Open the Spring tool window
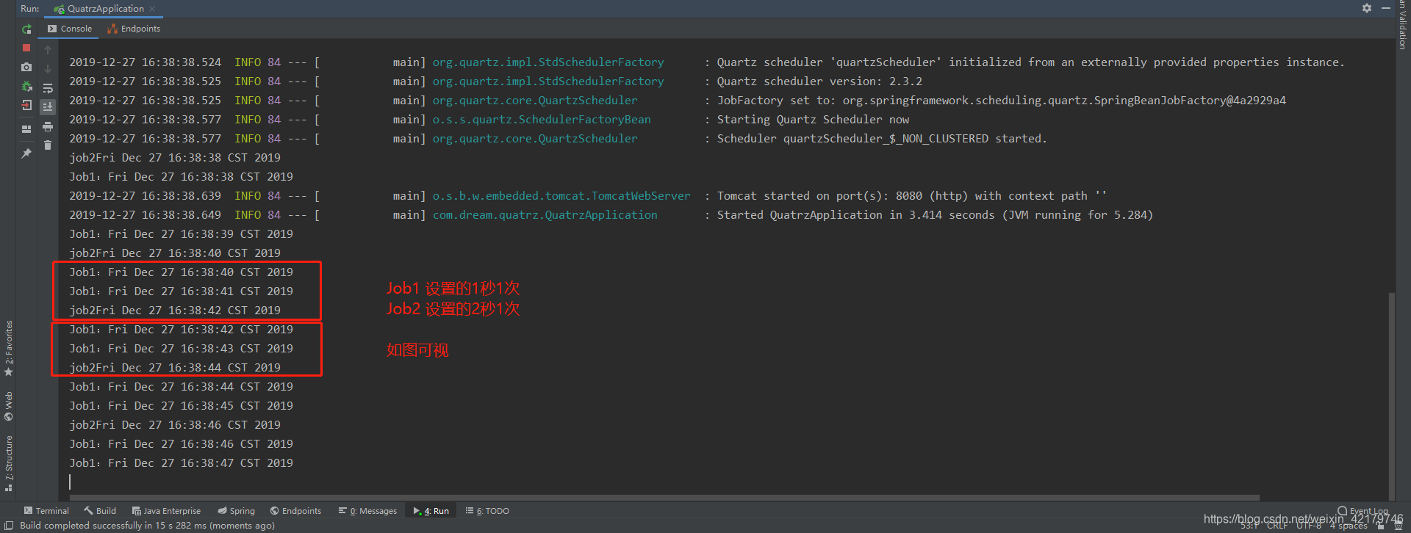 (x=236, y=511)
